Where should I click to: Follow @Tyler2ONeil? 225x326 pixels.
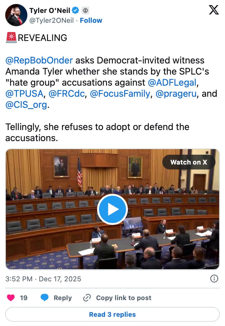click(x=91, y=20)
